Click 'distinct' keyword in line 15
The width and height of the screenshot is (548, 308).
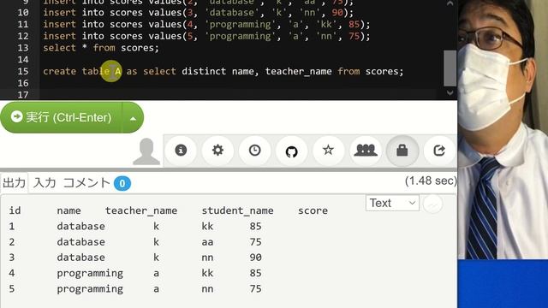point(204,71)
